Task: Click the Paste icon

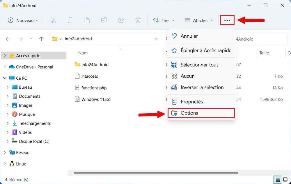Action: point(87,20)
